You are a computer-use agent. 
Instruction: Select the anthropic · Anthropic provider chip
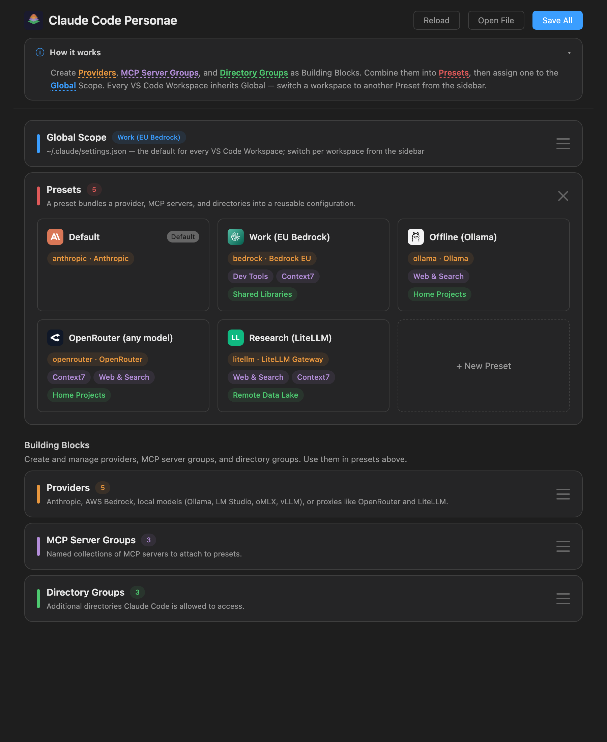coord(91,258)
